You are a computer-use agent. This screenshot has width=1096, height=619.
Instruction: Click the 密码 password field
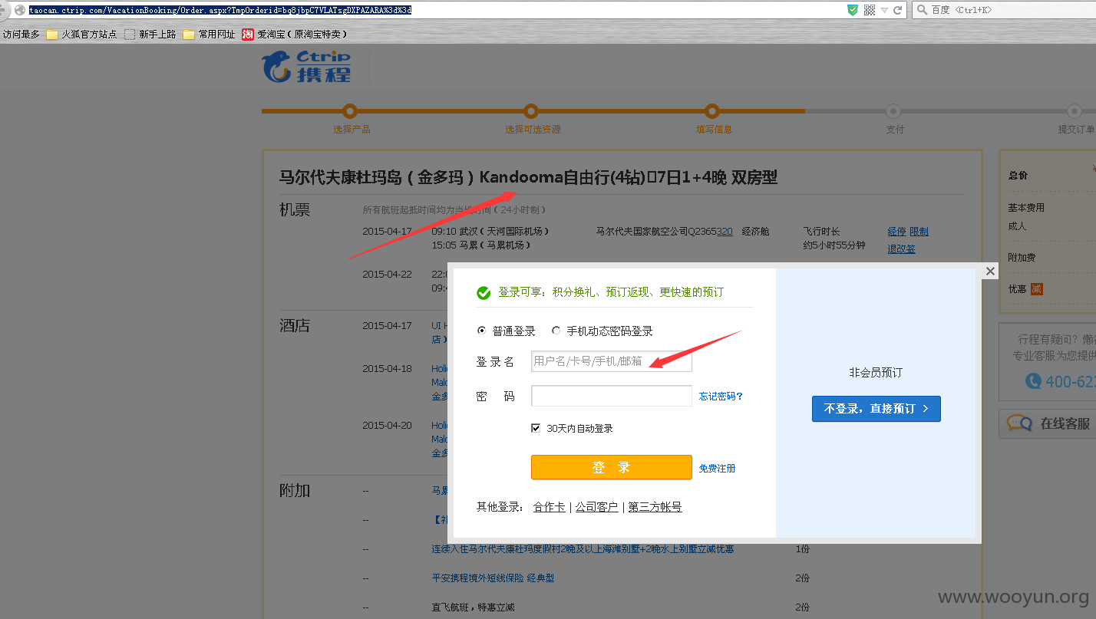click(x=612, y=396)
